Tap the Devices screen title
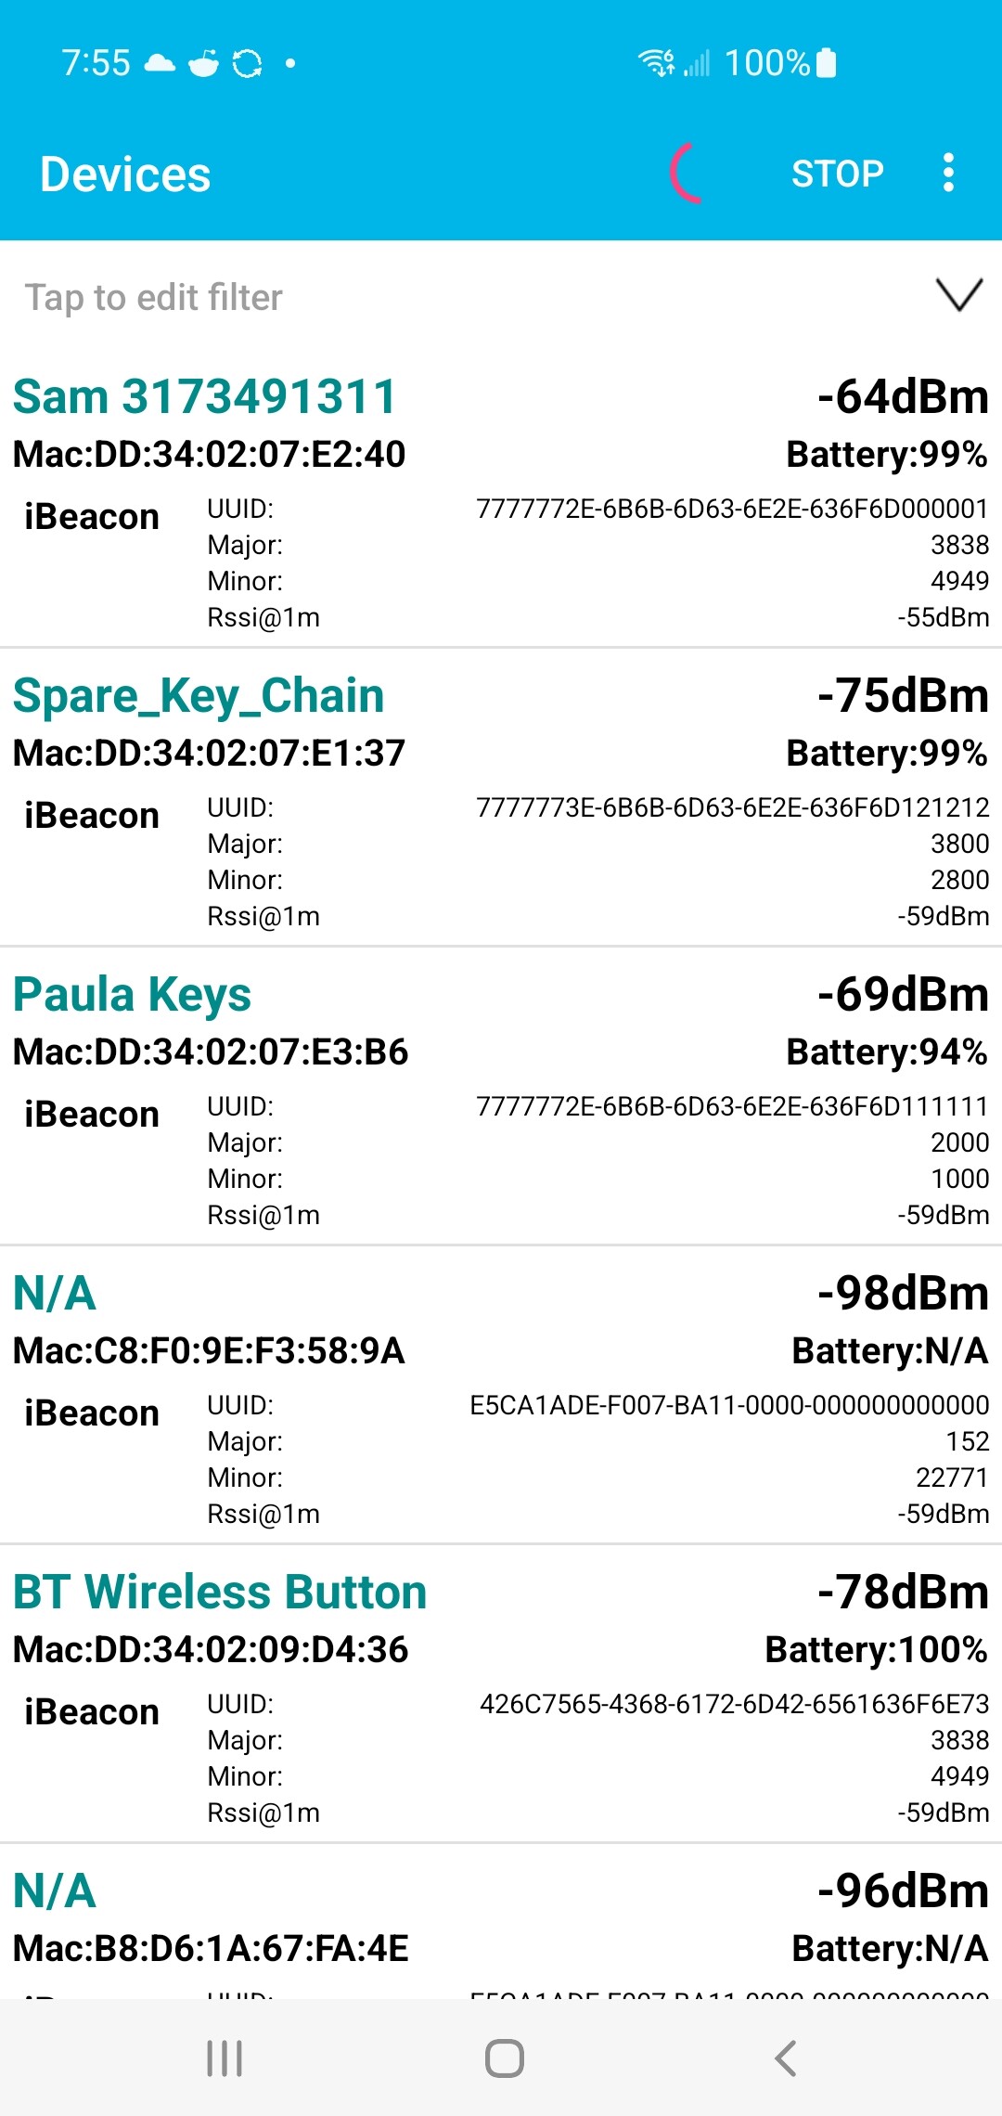The height and width of the screenshot is (2116, 1002). 125,174
